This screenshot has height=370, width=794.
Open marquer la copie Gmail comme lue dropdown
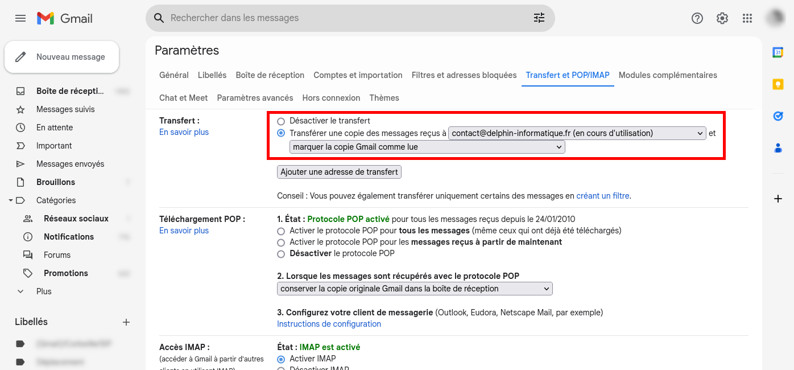[427, 147]
